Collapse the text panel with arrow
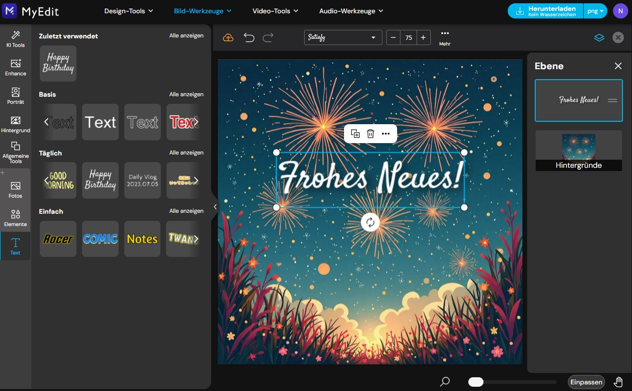 coord(215,207)
